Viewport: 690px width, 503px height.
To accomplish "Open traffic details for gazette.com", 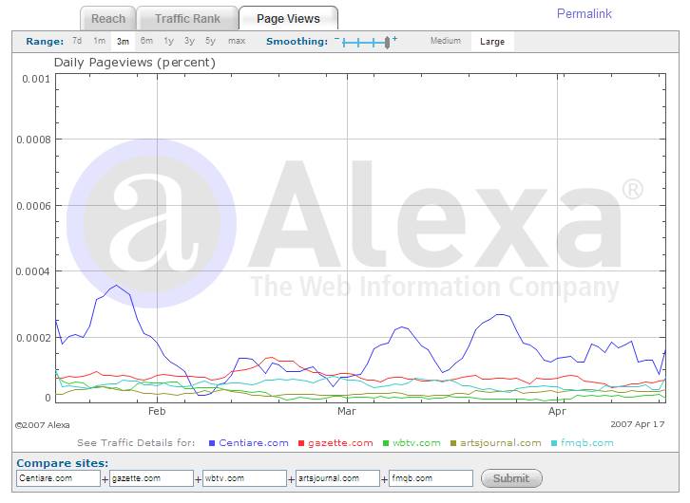I will click(x=340, y=443).
